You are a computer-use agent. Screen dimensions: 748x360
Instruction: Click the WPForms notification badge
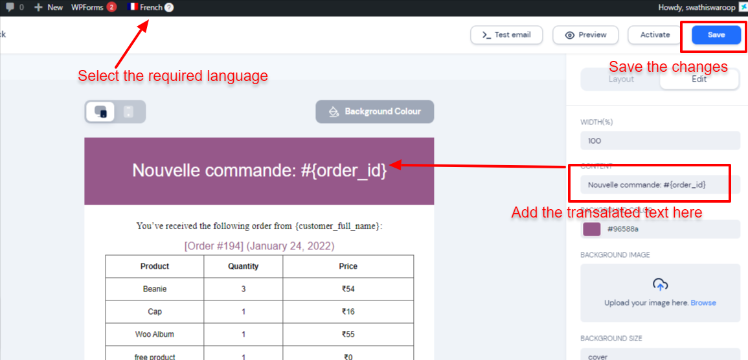pos(111,8)
